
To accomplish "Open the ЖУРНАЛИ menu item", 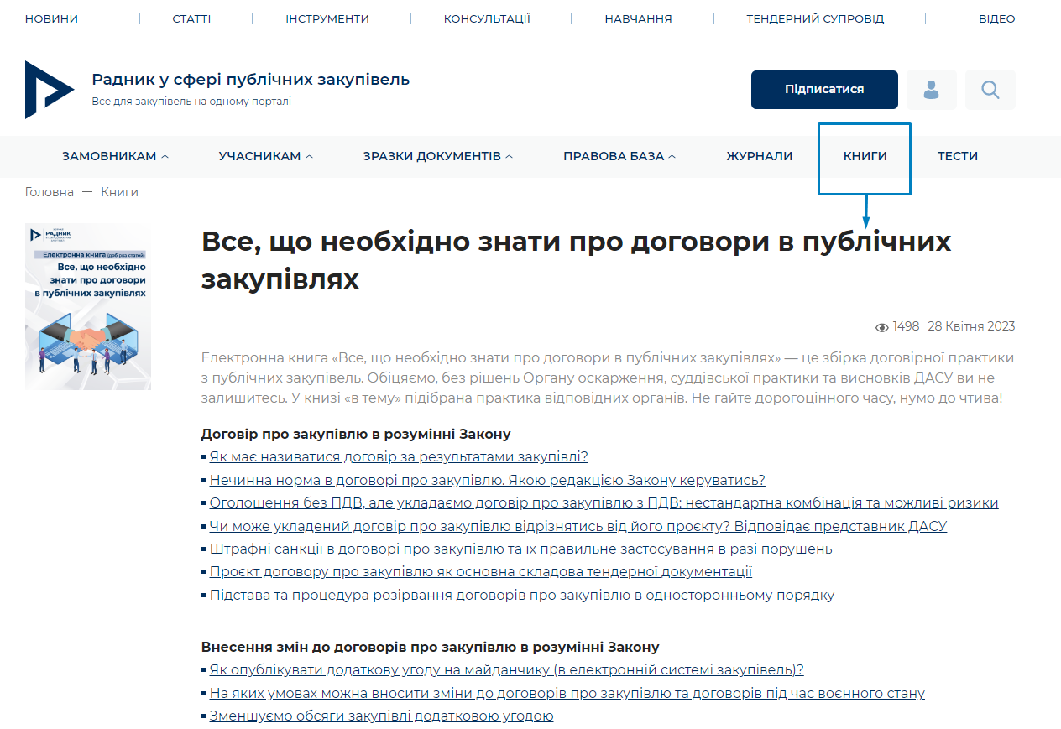I will click(760, 156).
